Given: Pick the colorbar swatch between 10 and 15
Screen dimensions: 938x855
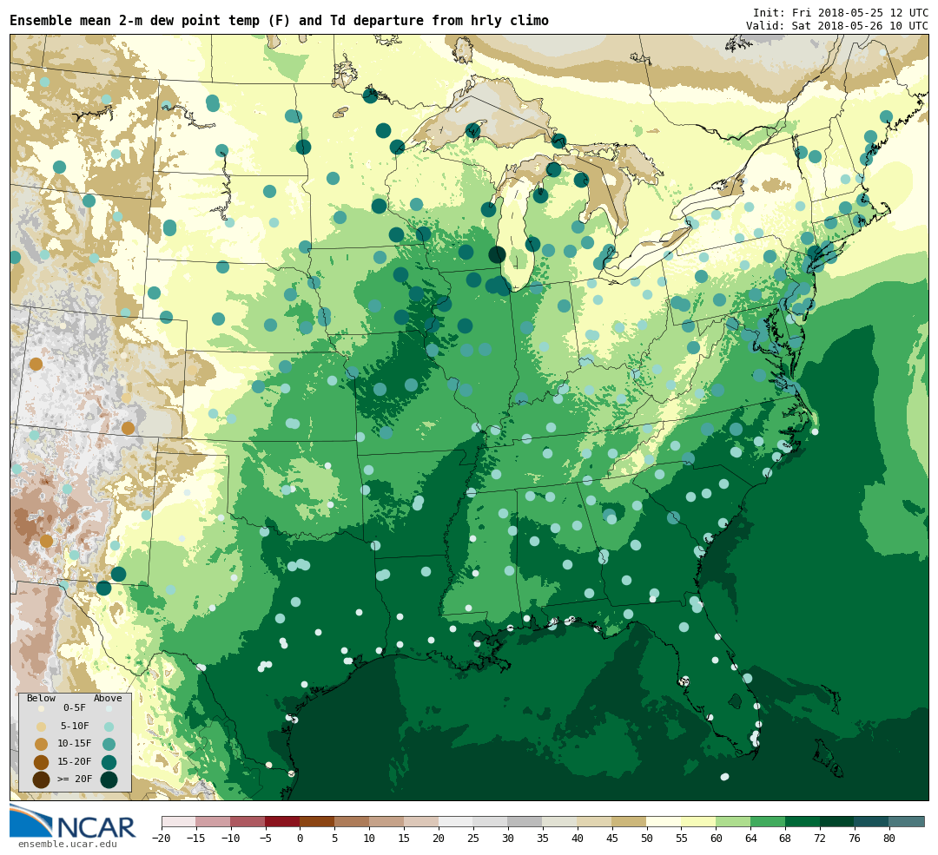Looking at the screenshot, I should pyautogui.click(x=387, y=821).
